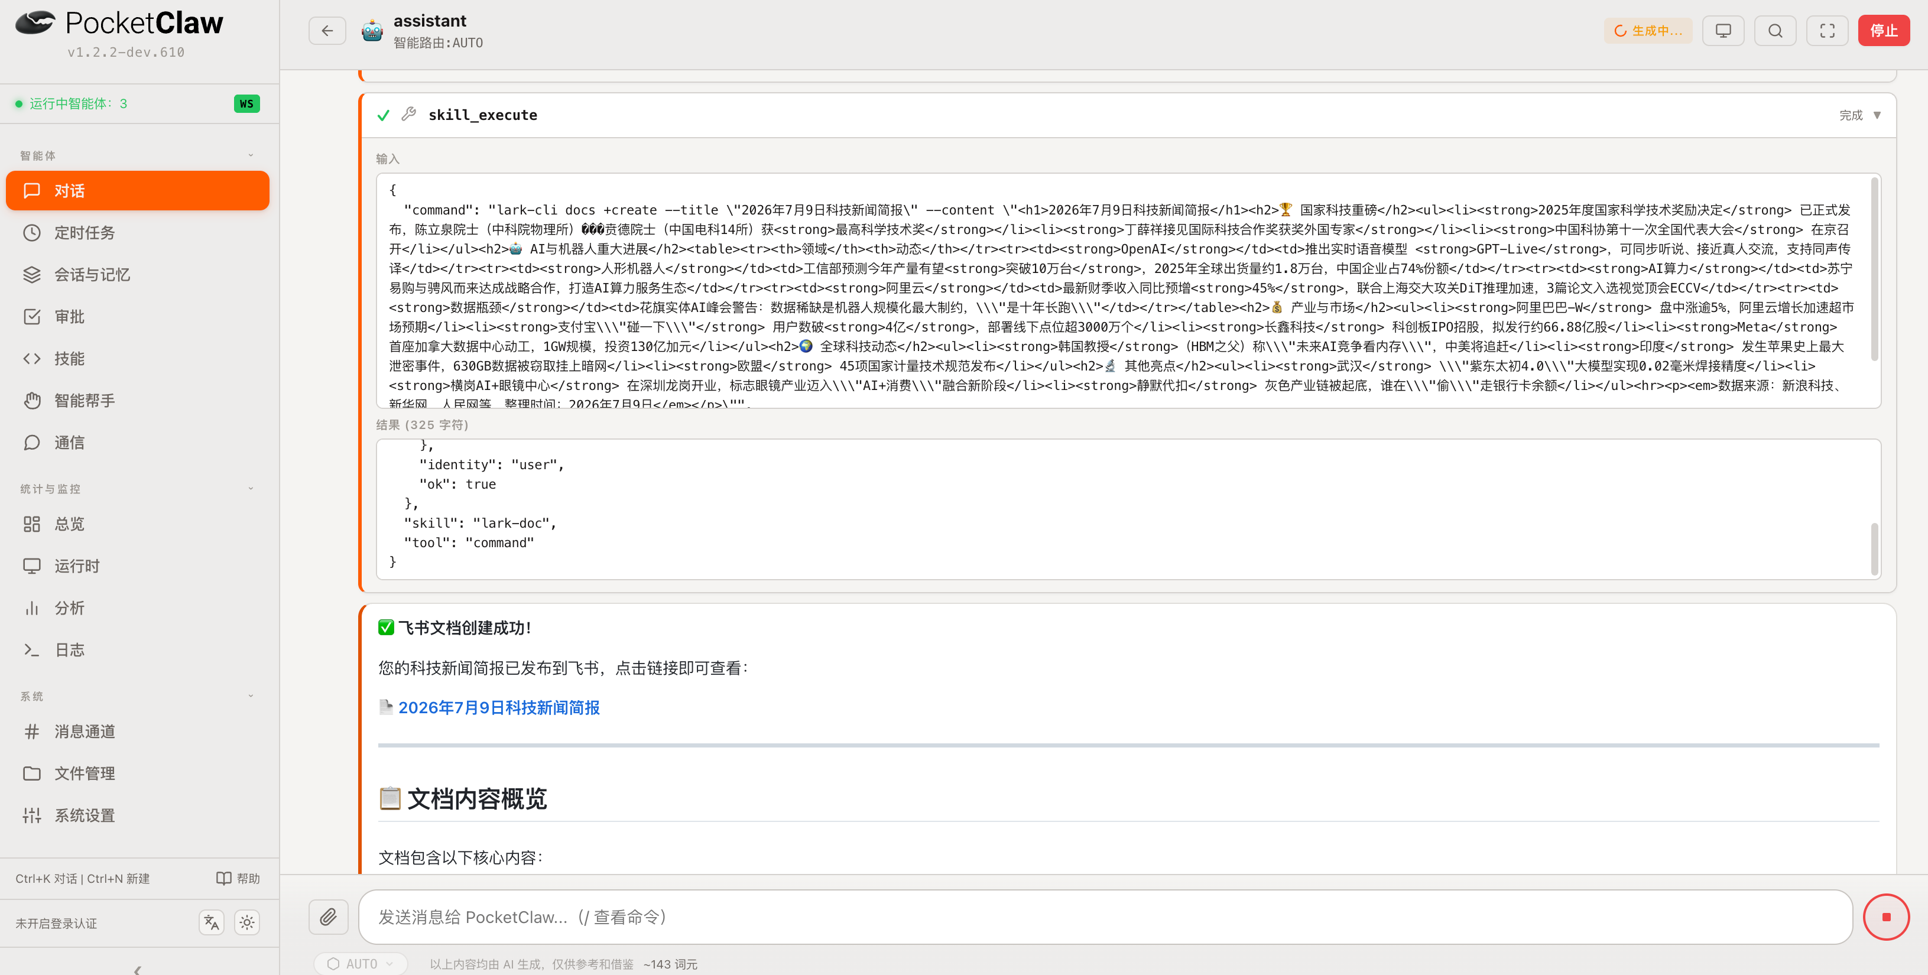
Task: Click the 文件管理 folder icon
Action: coord(31,773)
